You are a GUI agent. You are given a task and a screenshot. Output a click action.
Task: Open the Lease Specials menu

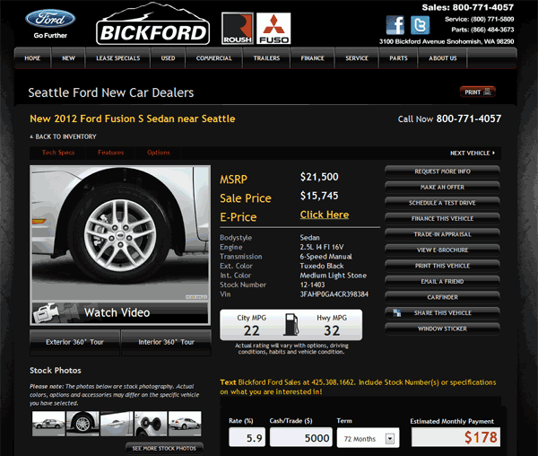[118, 58]
